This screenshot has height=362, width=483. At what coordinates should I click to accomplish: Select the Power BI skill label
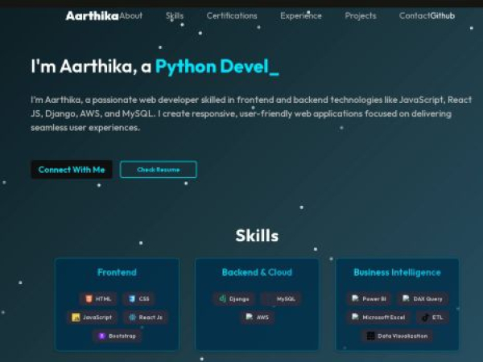click(x=374, y=299)
